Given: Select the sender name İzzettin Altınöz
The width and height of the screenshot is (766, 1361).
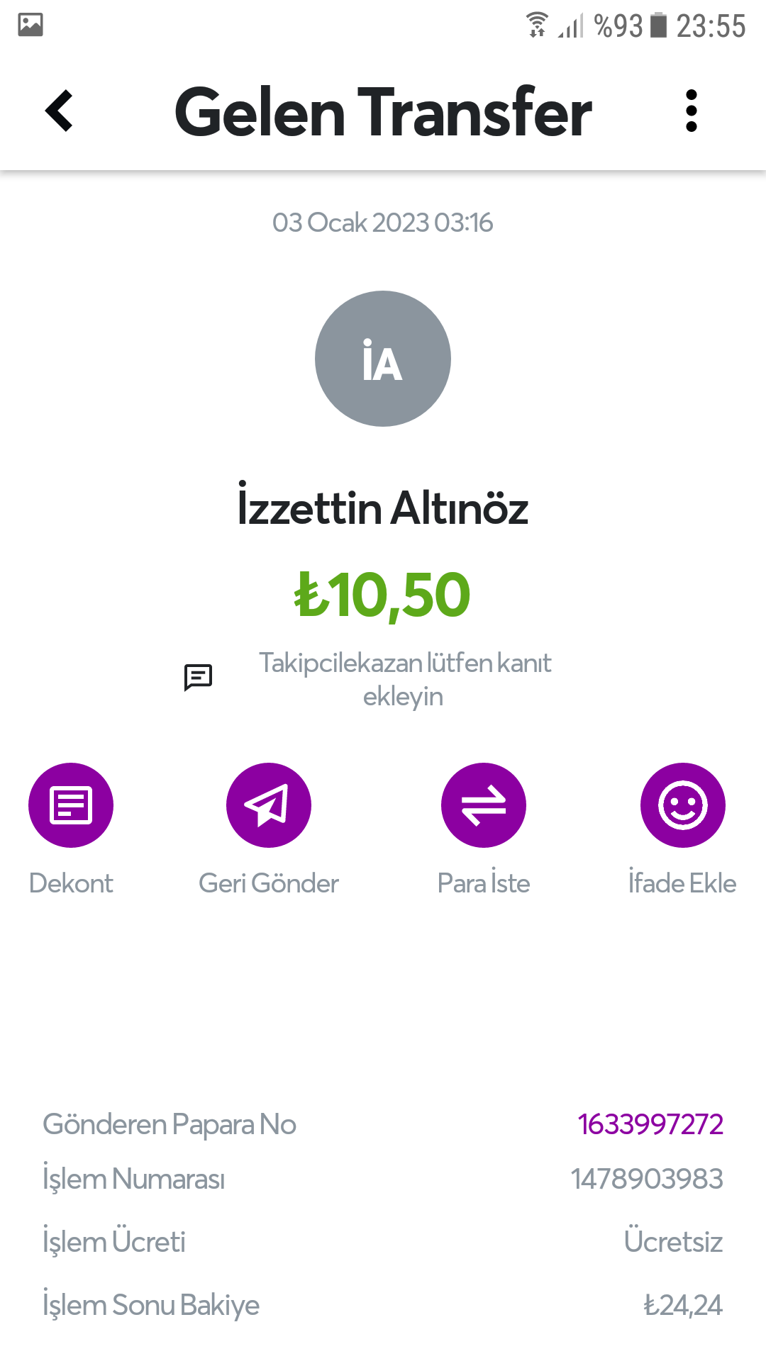Looking at the screenshot, I should (383, 508).
